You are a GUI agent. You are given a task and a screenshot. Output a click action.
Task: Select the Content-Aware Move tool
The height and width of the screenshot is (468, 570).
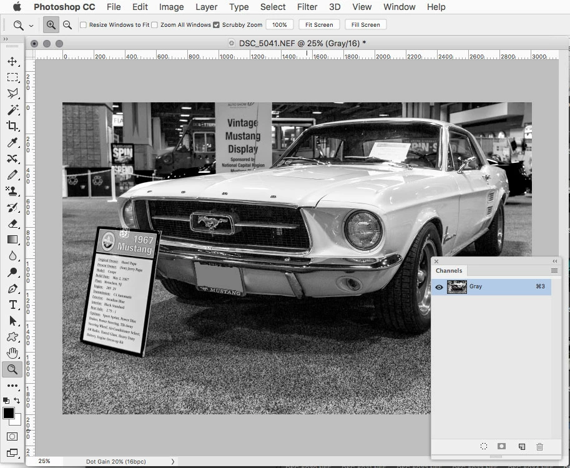click(12, 158)
